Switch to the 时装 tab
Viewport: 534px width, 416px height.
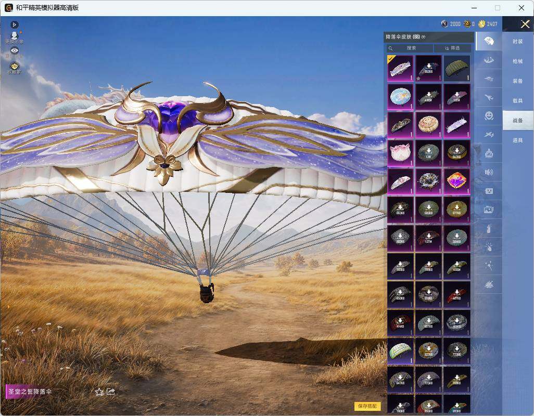coord(518,42)
